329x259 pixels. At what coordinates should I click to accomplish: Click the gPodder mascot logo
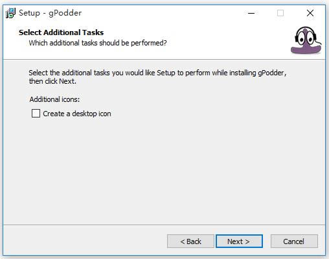coord(306,40)
